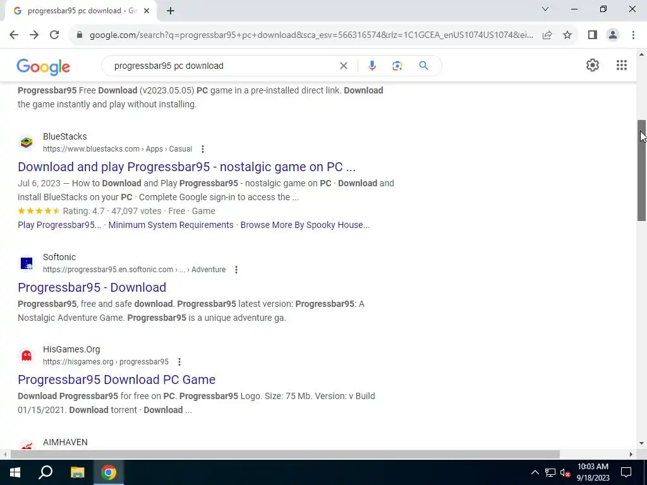Open a new tab with the plus button
This screenshot has width=647, height=485.
[171, 11]
